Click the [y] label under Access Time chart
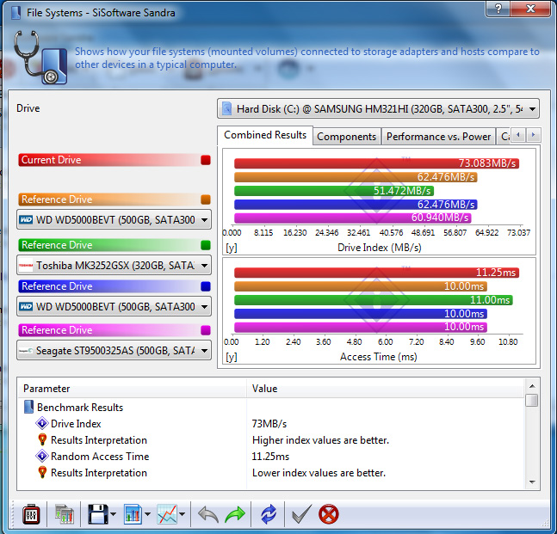The height and width of the screenshot is (534, 557). (232, 357)
